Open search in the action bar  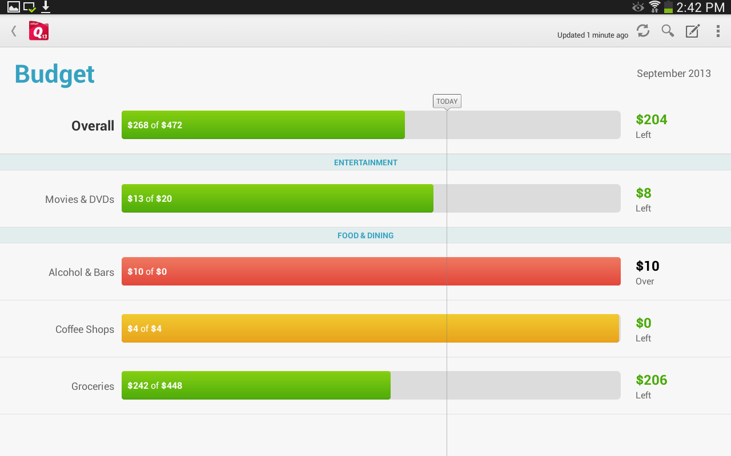(x=667, y=31)
